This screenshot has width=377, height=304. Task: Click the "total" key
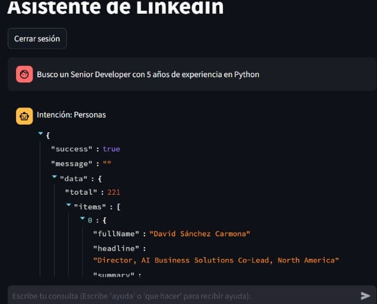[81, 192]
